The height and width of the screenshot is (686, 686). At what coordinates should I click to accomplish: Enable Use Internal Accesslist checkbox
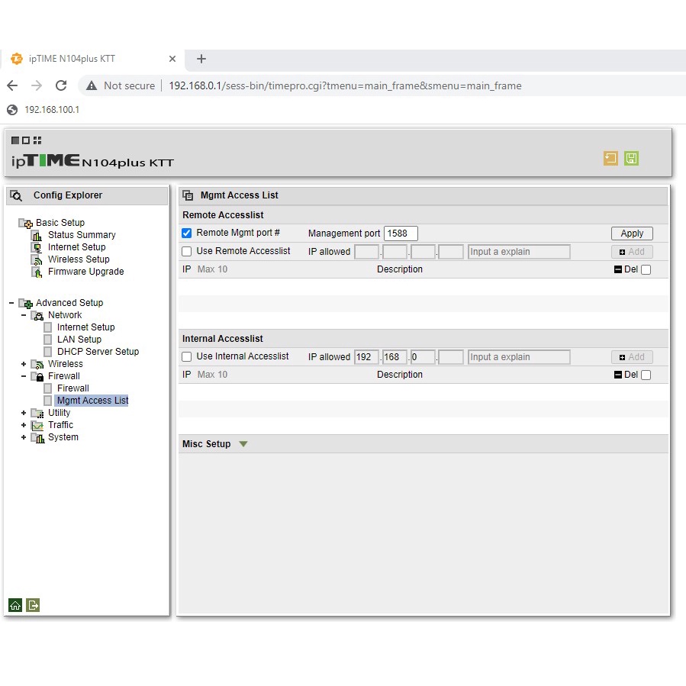[x=187, y=357]
